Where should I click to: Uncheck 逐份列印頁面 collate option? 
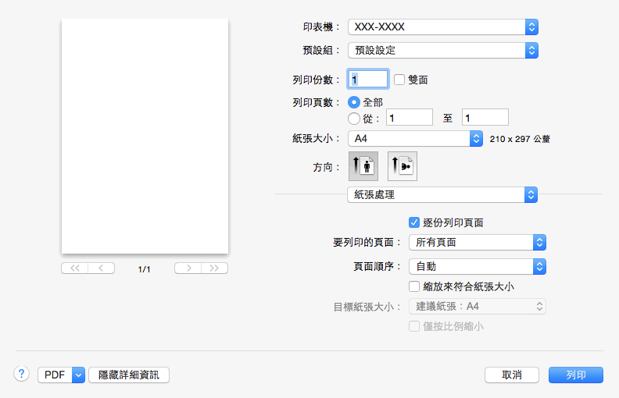[x=414, y=222]
